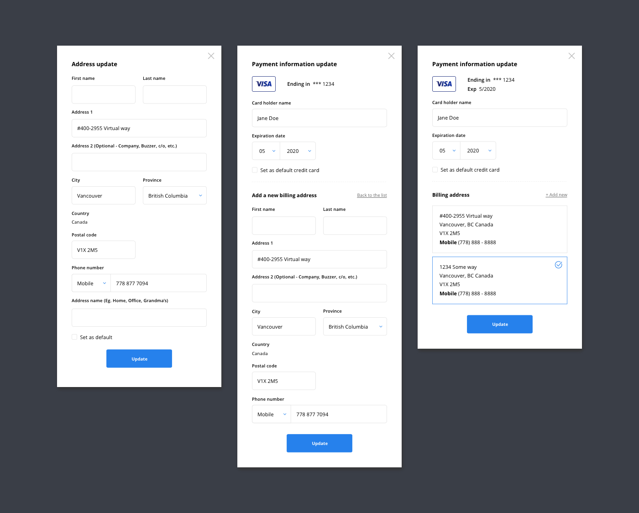Click City field in the new billing address form
639x513 pixels.
point(284,326)
